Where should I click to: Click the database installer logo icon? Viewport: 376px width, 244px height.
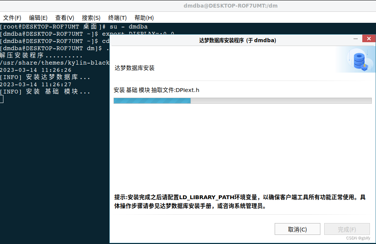(360, 60)
